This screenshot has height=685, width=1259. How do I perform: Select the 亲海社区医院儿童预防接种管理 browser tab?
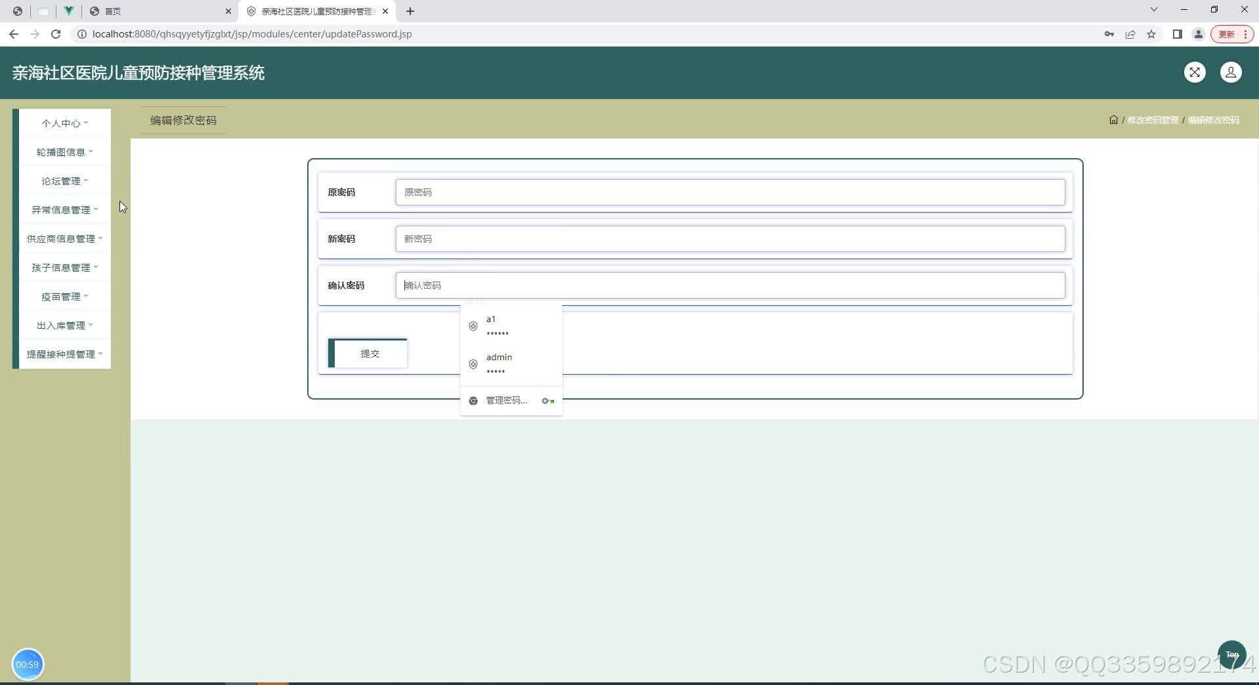tap(317, 11)
